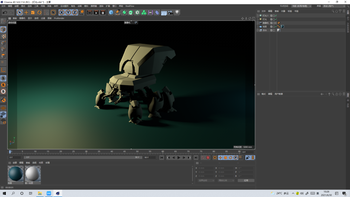Screen dimensions: 350x197
Task: Add a Light object bulb icon
Action: click(x=177, y=13)
